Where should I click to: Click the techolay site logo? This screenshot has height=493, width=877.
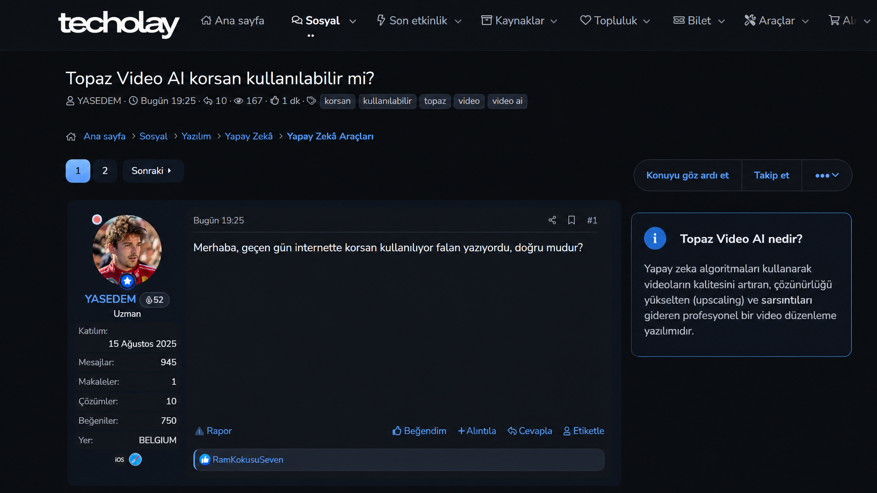[119, 24]
